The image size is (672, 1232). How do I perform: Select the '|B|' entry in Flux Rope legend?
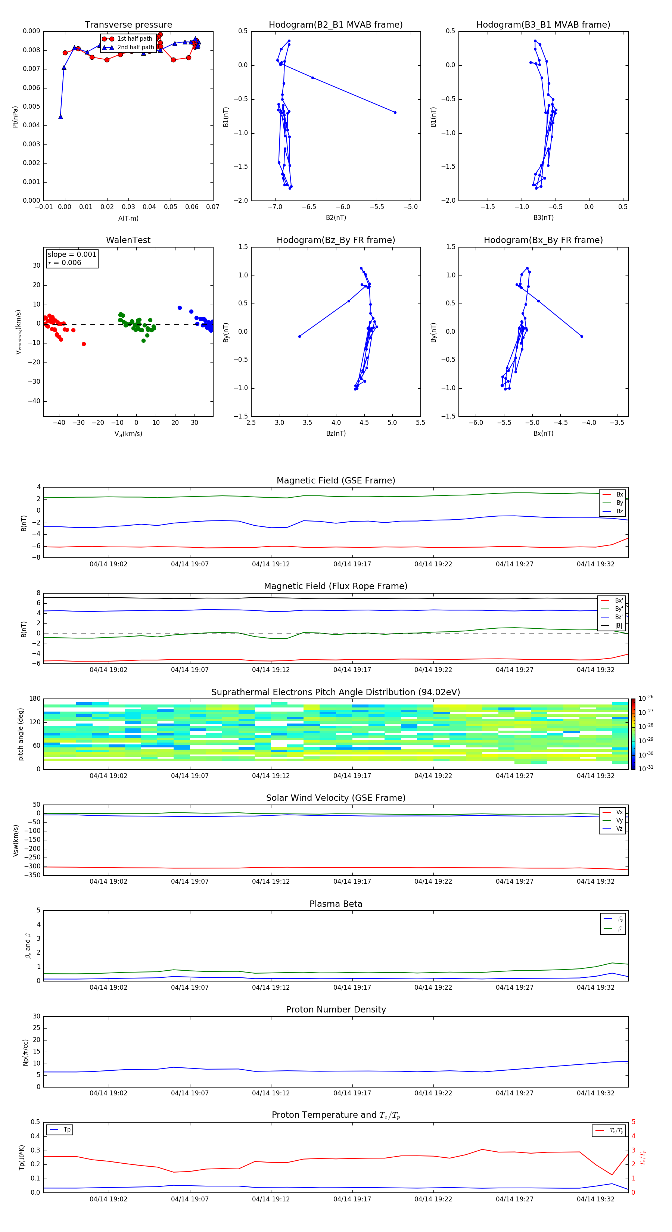[612, 626]
